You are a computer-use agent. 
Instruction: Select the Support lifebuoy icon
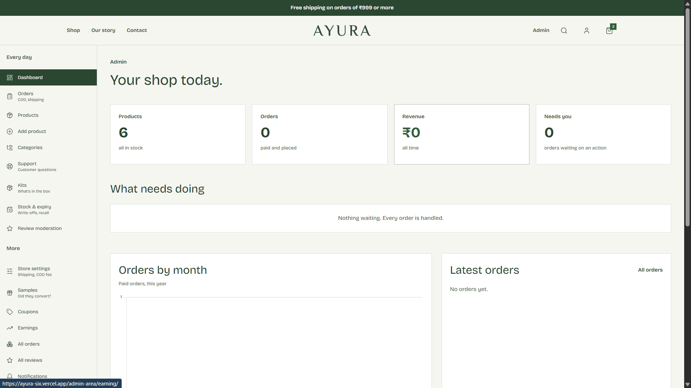pyautogui.click(x=10, y=166)
